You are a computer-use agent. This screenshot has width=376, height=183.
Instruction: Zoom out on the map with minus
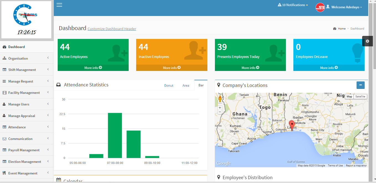[220, 112]
